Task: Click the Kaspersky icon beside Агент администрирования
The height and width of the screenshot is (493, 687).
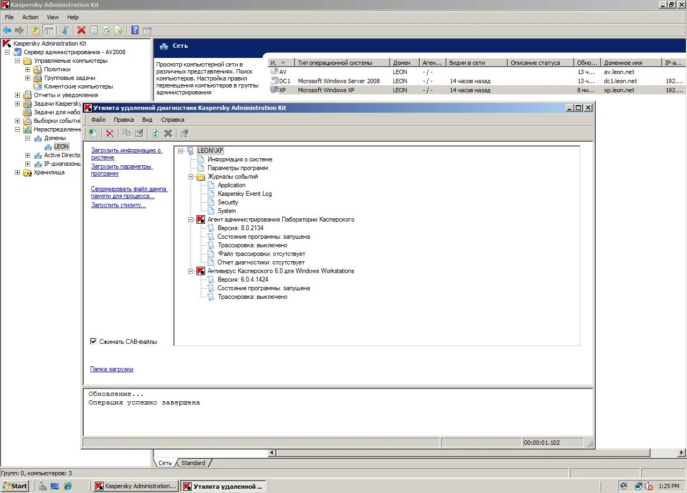Action: coord(201,219)
